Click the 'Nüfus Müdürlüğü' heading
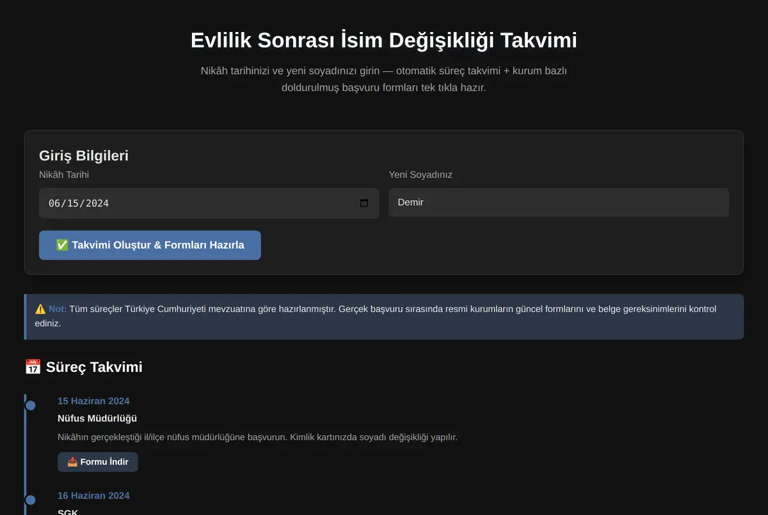 point(97,419)
